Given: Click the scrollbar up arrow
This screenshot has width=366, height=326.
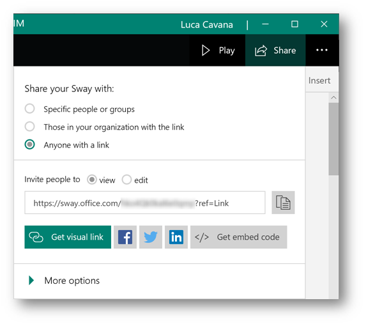Looking at the screenshot, I should coord(333,98).
